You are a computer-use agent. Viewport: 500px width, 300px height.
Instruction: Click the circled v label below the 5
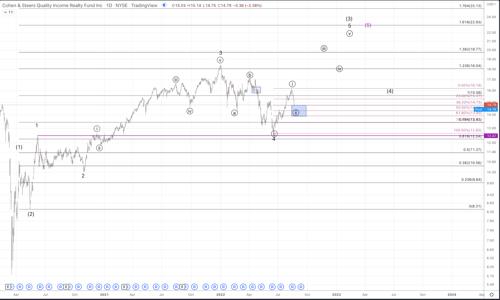pyautogui.click(x=349, y=33)
